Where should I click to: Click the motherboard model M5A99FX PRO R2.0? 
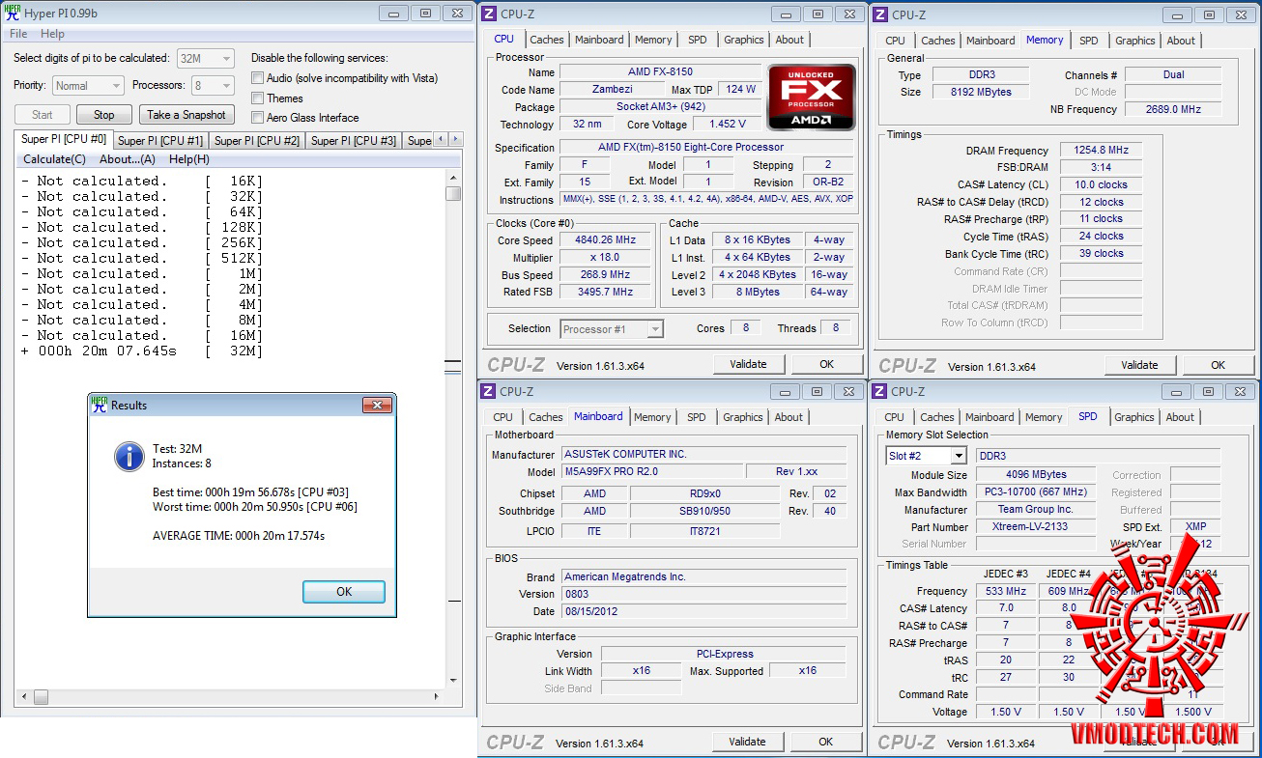[x=653, y=472]
